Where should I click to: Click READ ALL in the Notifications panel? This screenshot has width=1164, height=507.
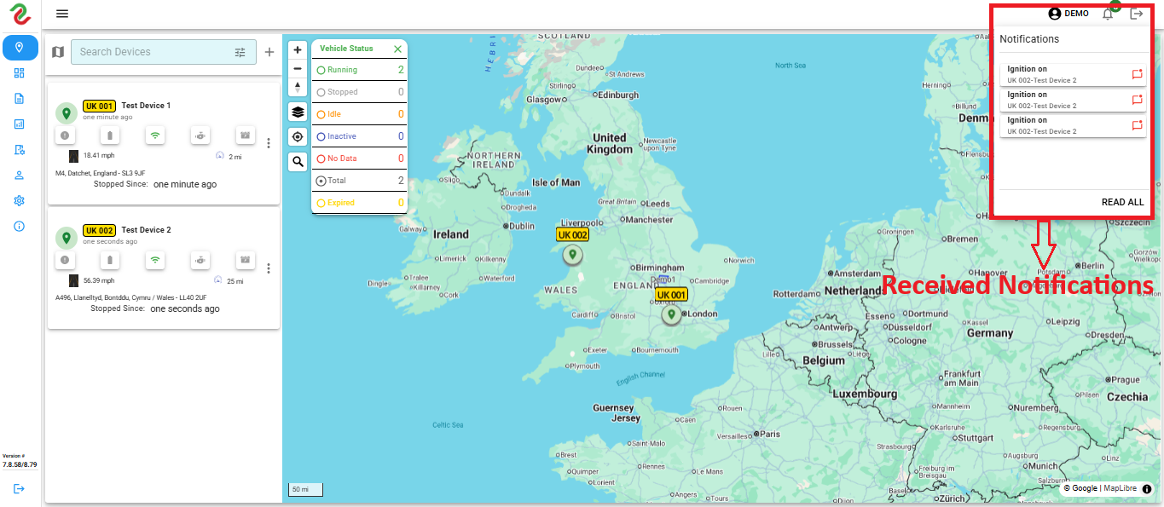pyautogui.click(x=1122, y=202)
